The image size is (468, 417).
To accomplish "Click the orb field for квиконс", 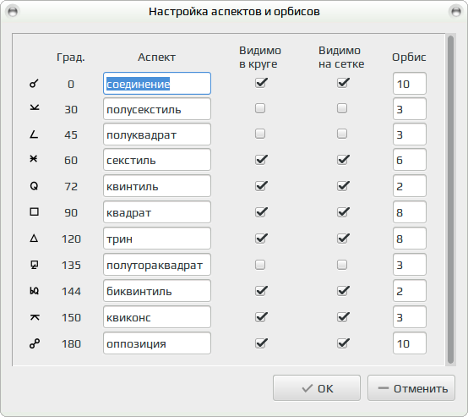I will [x=410, y=317].
